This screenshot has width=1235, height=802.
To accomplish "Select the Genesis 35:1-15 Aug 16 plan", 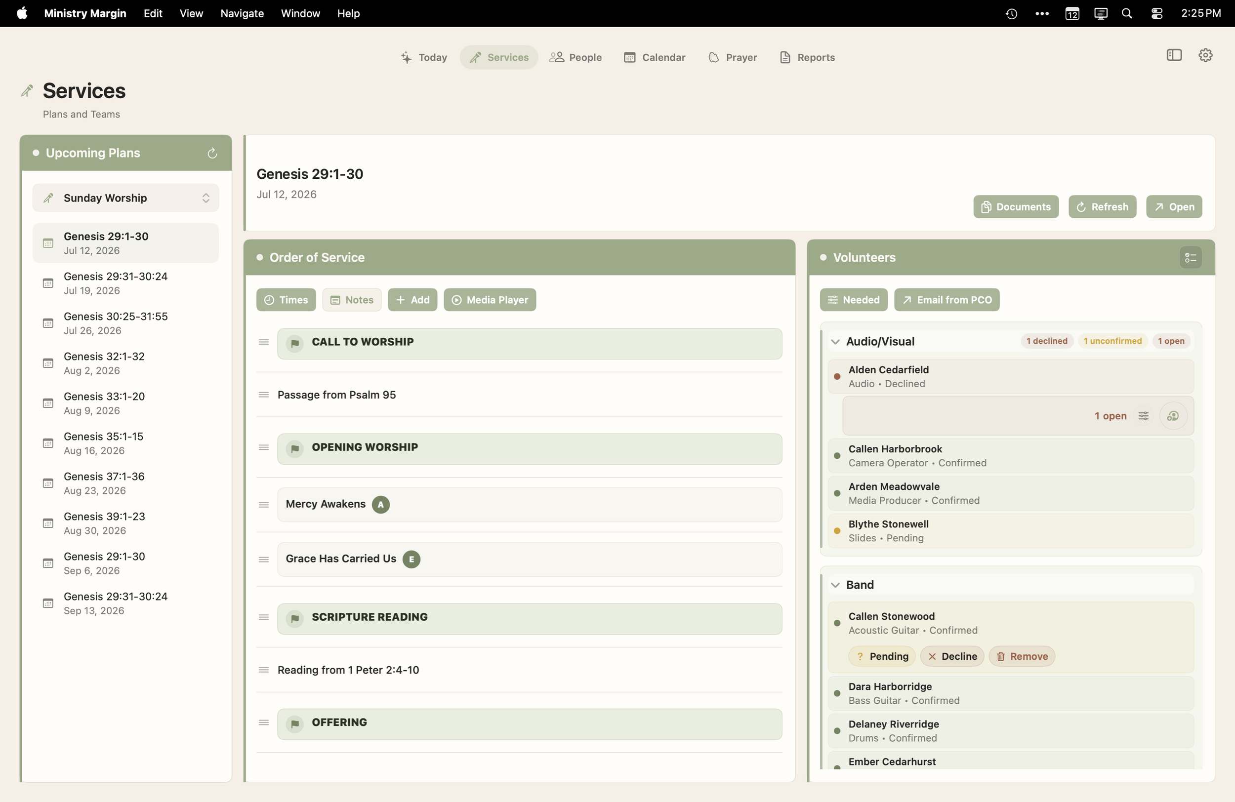I will point(125,443).
